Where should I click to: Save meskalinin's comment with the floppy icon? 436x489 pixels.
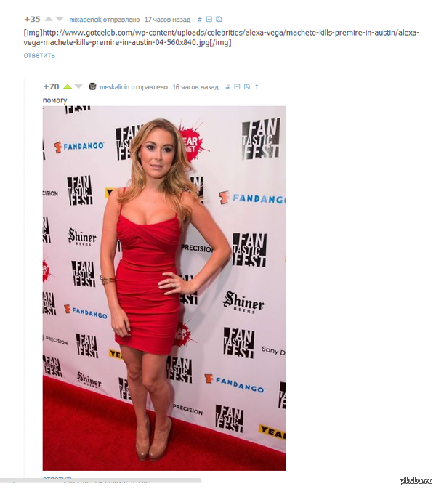(x=247, y=86)
